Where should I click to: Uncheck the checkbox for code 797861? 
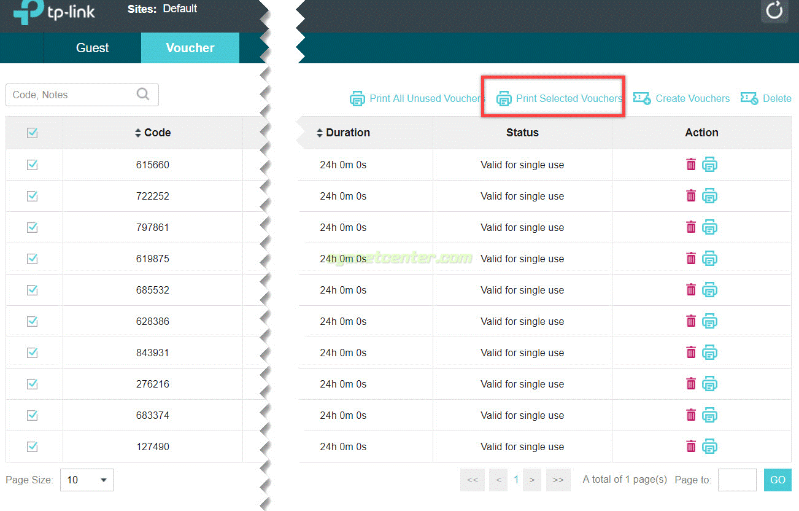point(33,227)
